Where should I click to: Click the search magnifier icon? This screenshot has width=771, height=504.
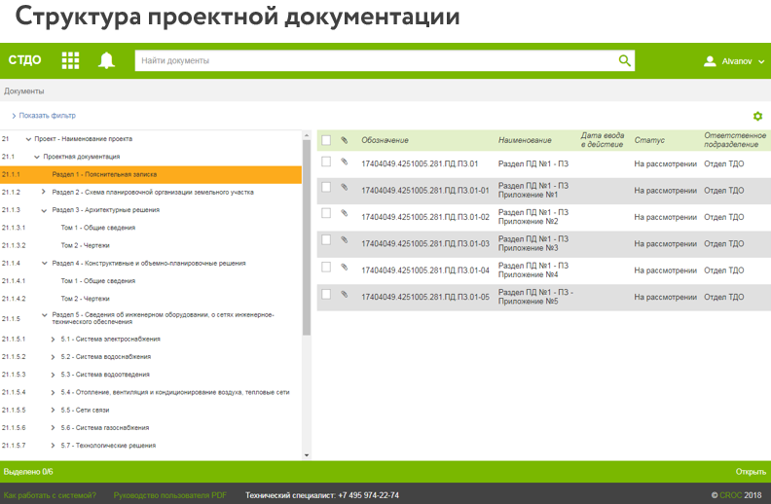[x=624, y=60]
